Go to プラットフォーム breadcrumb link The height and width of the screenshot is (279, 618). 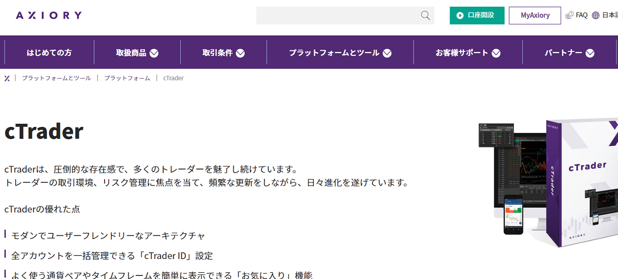click(x=127, y=78)
